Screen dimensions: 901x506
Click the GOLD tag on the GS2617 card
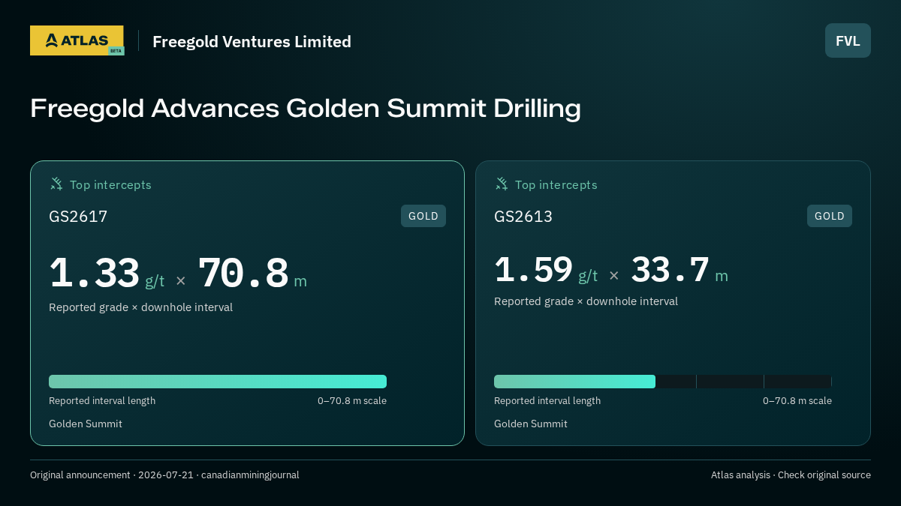(x=423, y=216)
